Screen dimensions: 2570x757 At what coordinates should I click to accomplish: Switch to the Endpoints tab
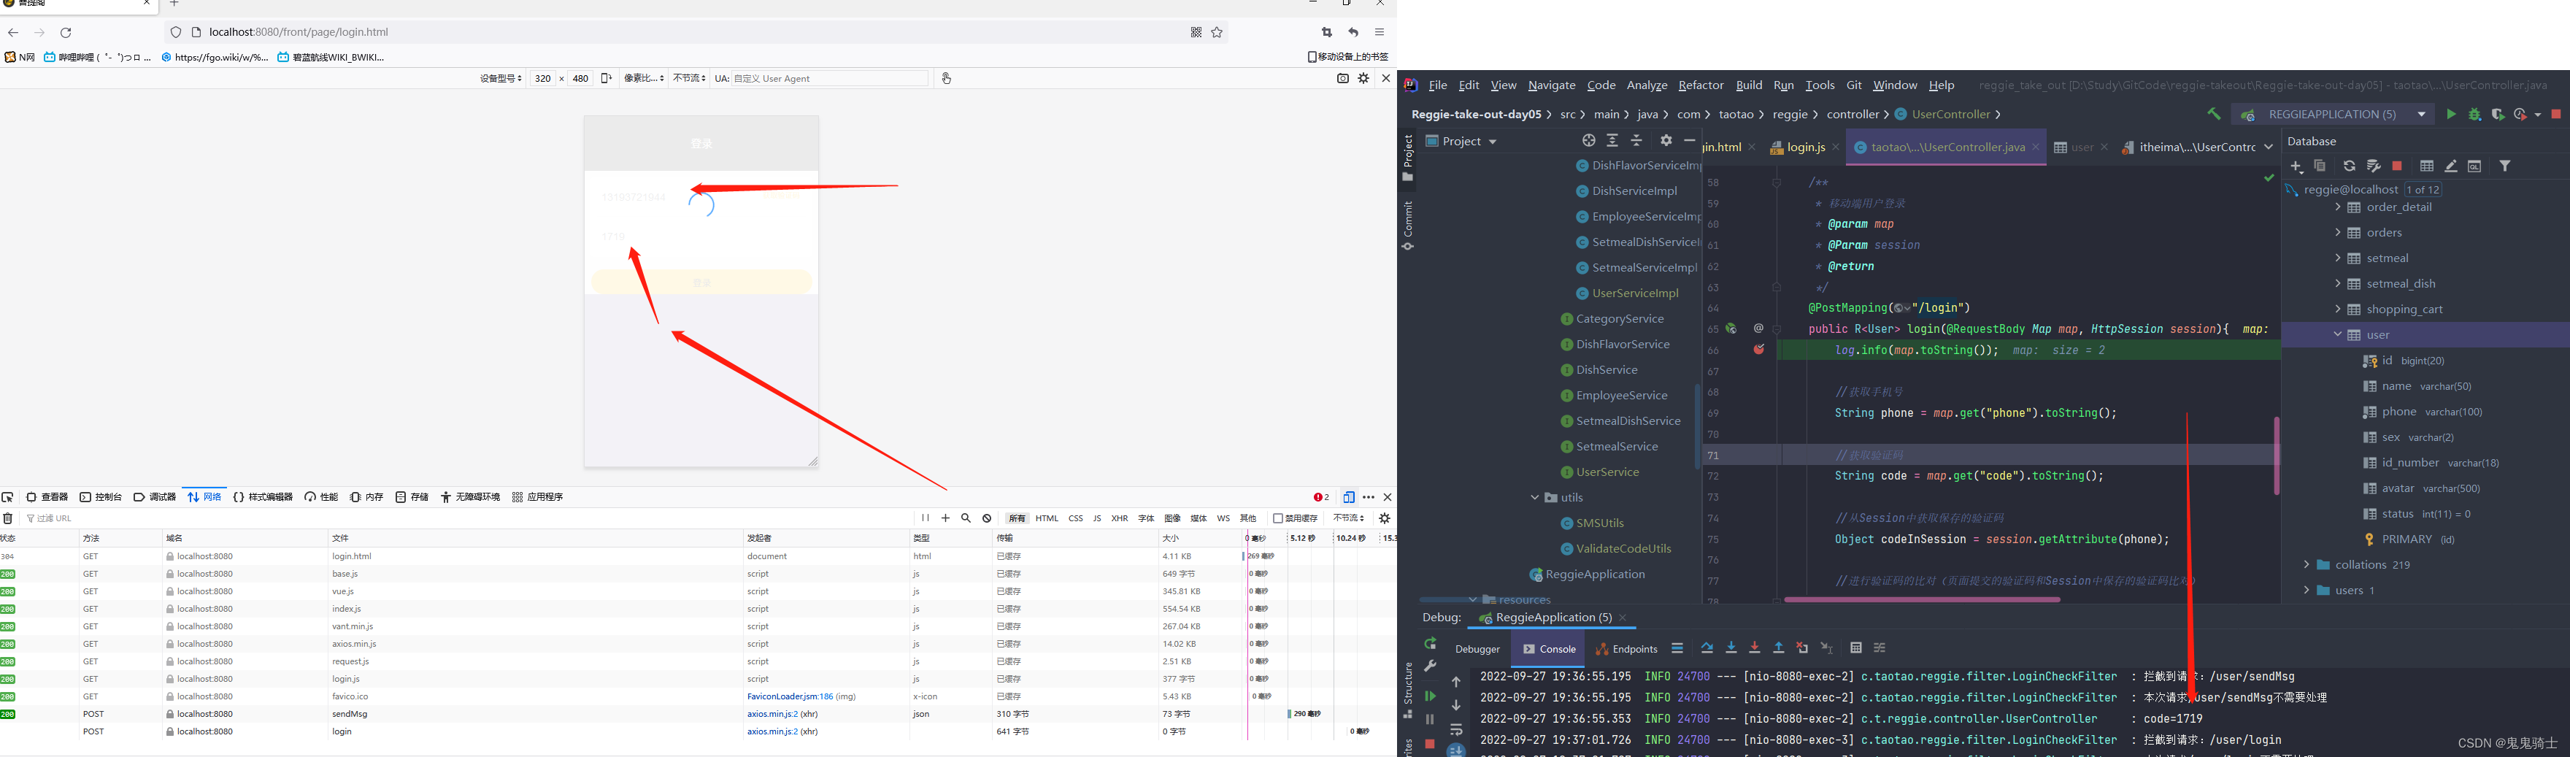pos(1626,649)
